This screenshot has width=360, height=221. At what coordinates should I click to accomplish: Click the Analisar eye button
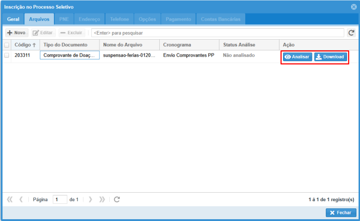(297, 57)
